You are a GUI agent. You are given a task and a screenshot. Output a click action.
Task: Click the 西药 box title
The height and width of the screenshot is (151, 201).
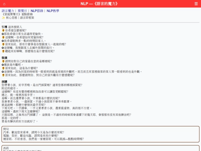[6, 148]
